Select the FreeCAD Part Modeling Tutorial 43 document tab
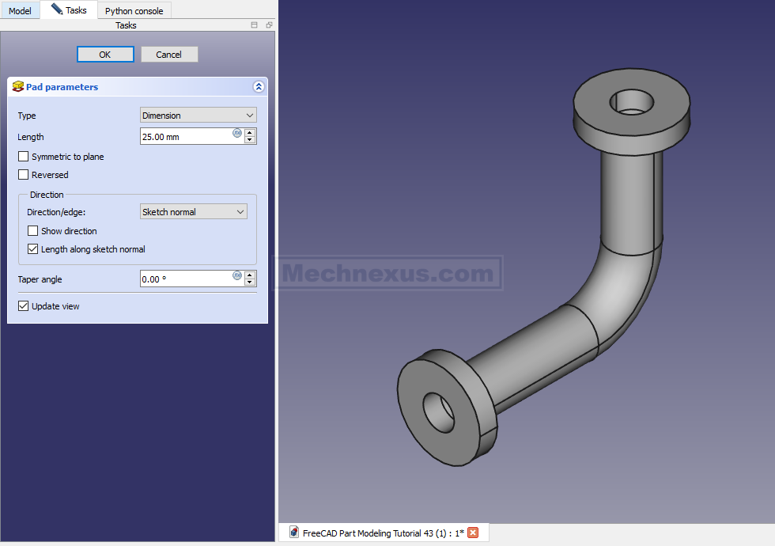This screenshot has height=546, width=775. [384, 533]
